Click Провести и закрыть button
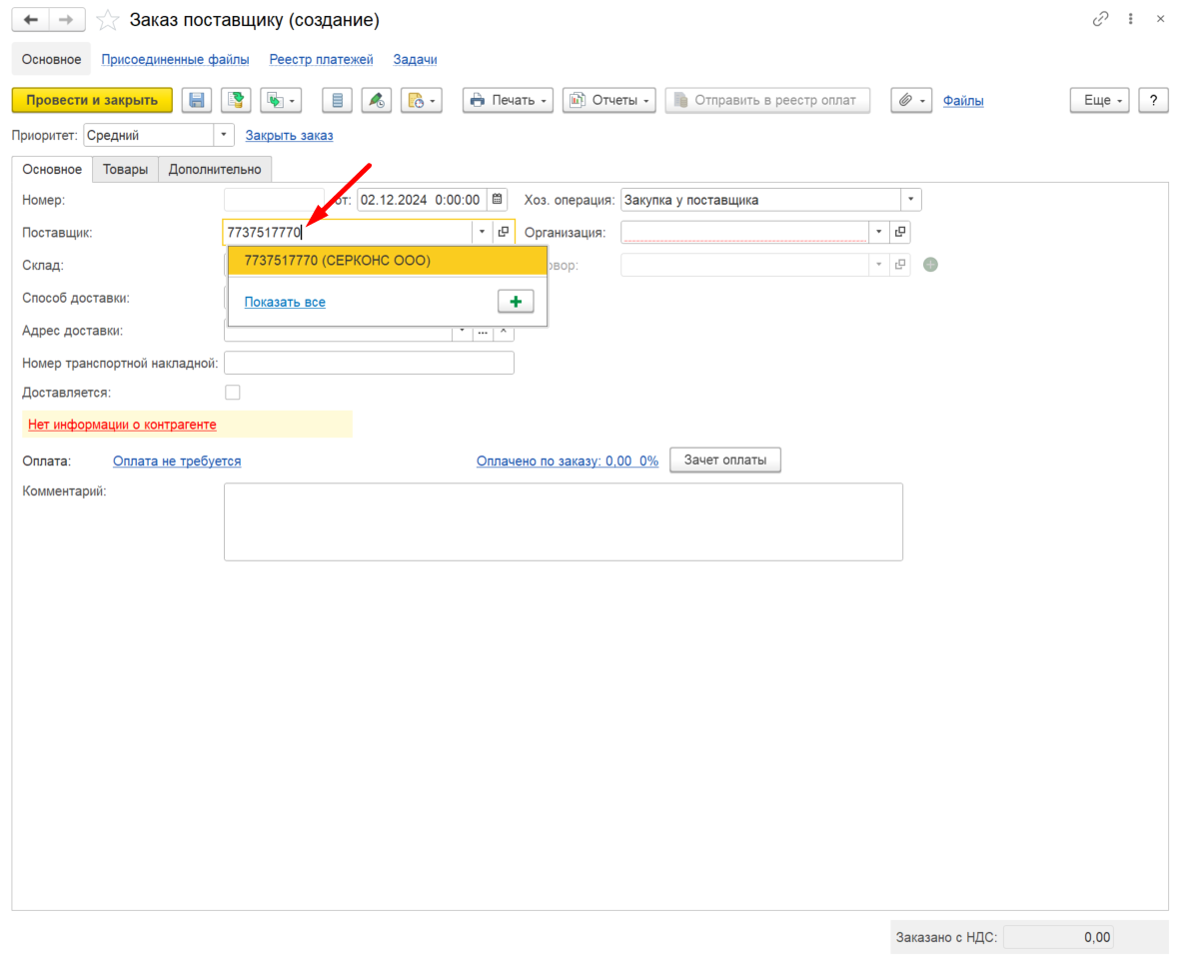 coord(92,100)
